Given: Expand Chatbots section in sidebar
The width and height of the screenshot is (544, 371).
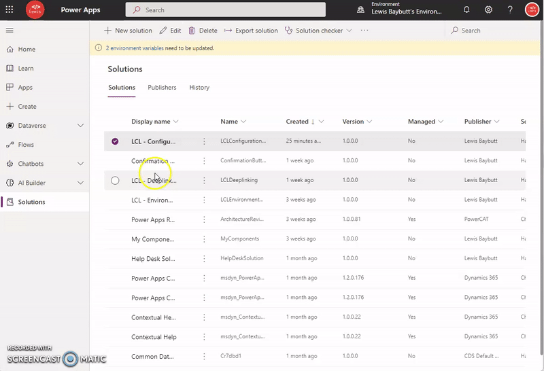Looking at the screenshot, I should coord(80,164).
